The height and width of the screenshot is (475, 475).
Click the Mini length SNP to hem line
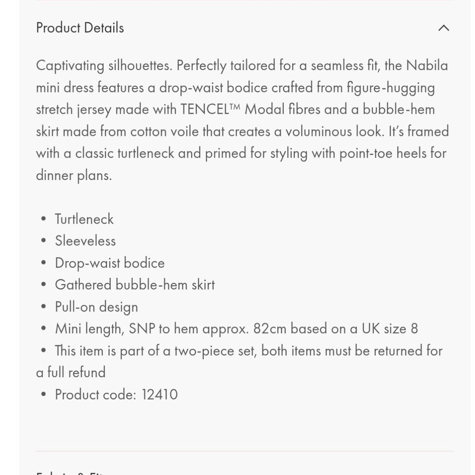point(236,329)
